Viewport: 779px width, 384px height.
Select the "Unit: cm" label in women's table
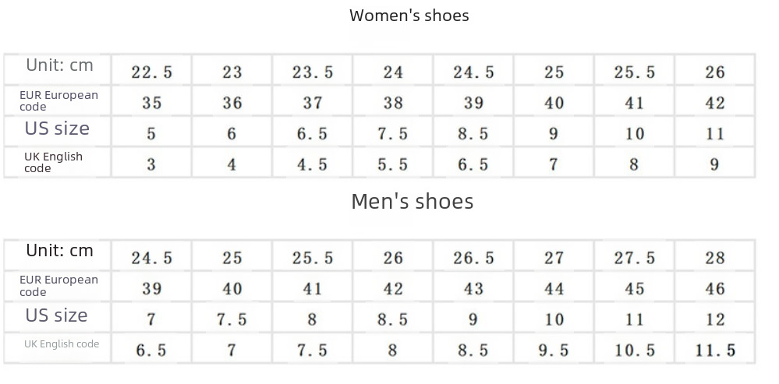click(x=59, y=65)
